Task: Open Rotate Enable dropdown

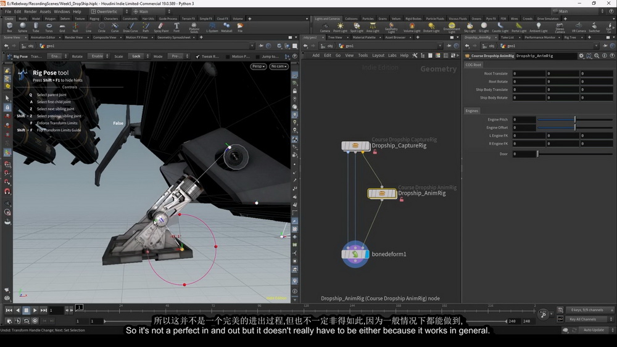Action: click(x=98, y=56)
